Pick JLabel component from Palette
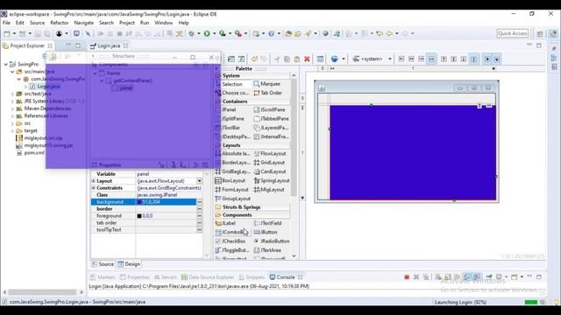The height and width of the screenshot is (315, 561). click(x=225, y=223)
